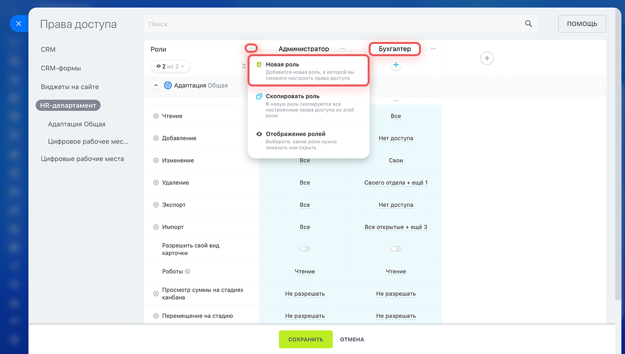This screenshot has width=625, height=354.
Task: Click the Помощь button
Action: coord(582,24)
